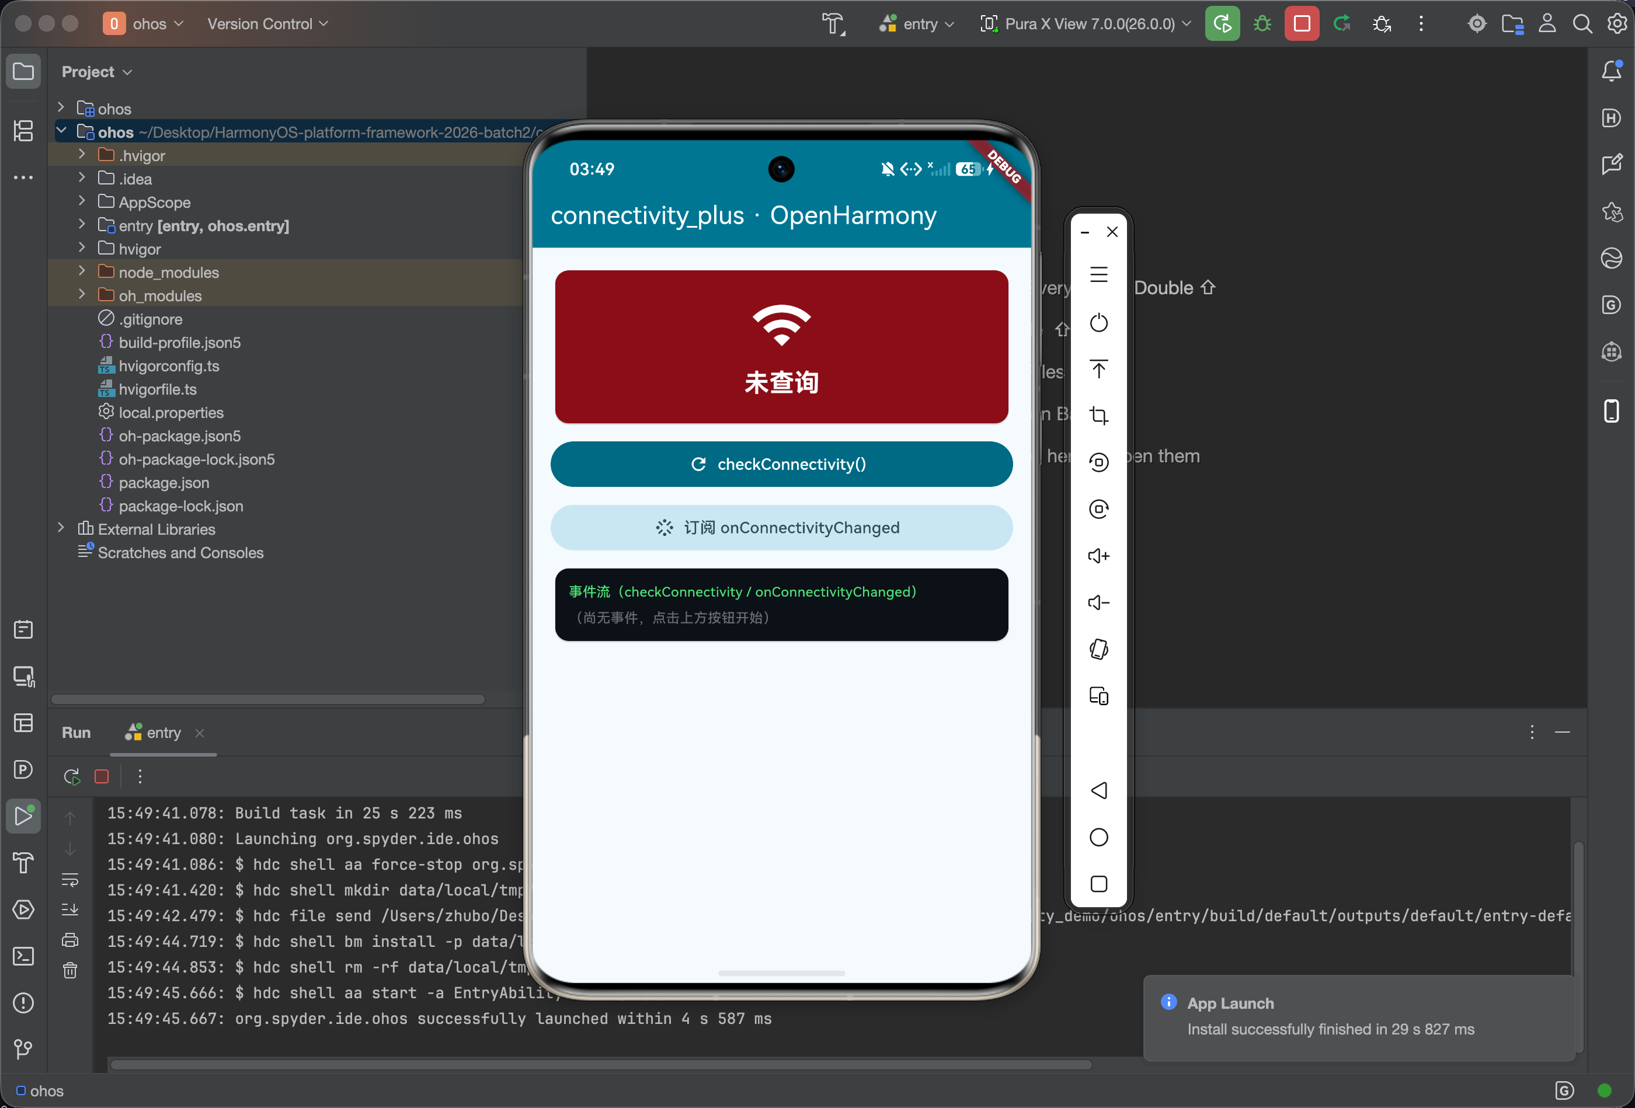The image size is (1635, 1108).
Task: Open the Device Manager phone icon on the right sidebar
Action: pos(1611,411)
